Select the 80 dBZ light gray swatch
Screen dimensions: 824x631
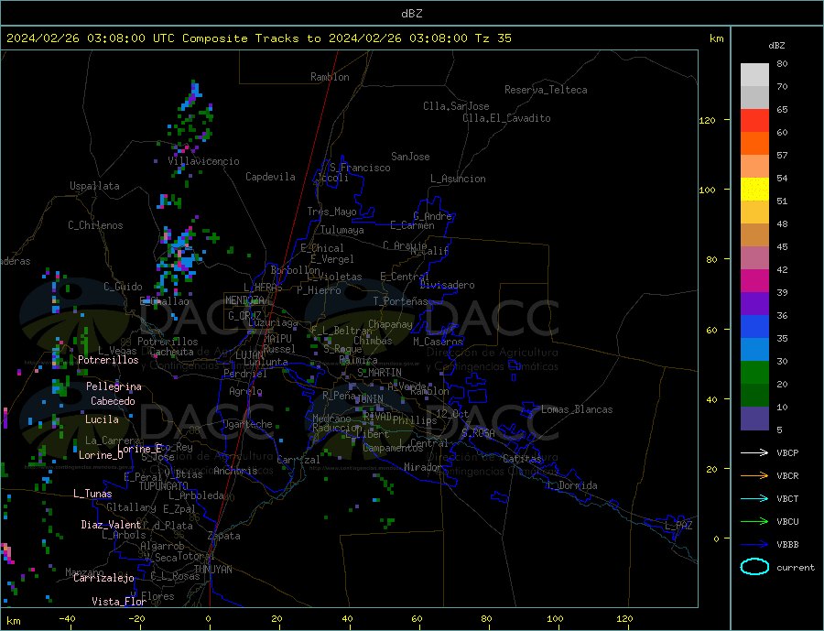click(754, 75)
